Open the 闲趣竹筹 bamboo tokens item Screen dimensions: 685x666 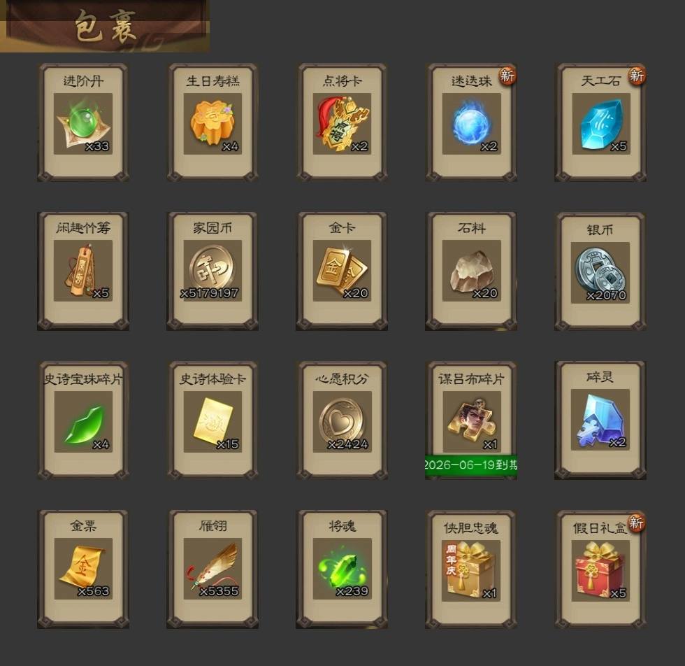click(x=83, y=271)
